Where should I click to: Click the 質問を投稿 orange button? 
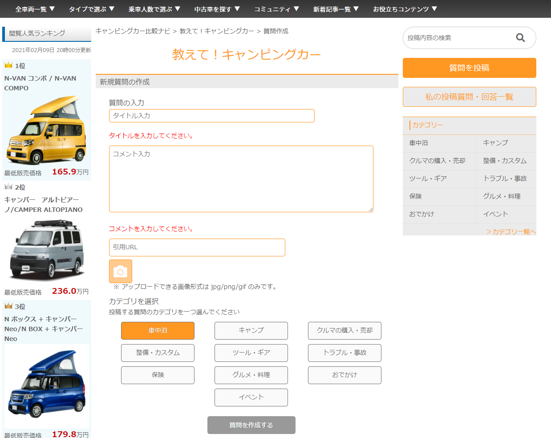pyautogui.click(x=469, y=68)
